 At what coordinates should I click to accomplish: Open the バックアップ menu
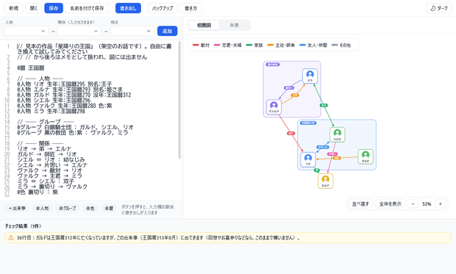163,8
